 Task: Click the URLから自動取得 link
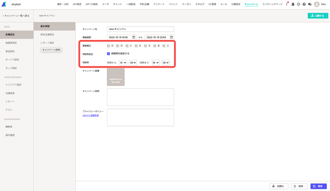(91, 115)
